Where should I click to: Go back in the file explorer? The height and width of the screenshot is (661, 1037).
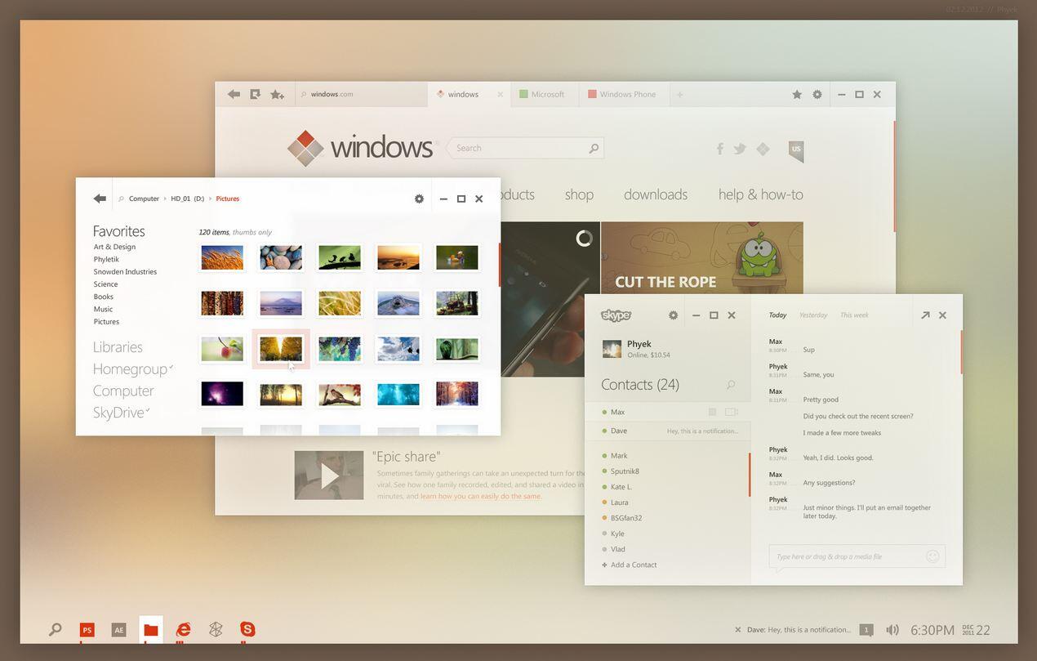(x=100, y=199)
